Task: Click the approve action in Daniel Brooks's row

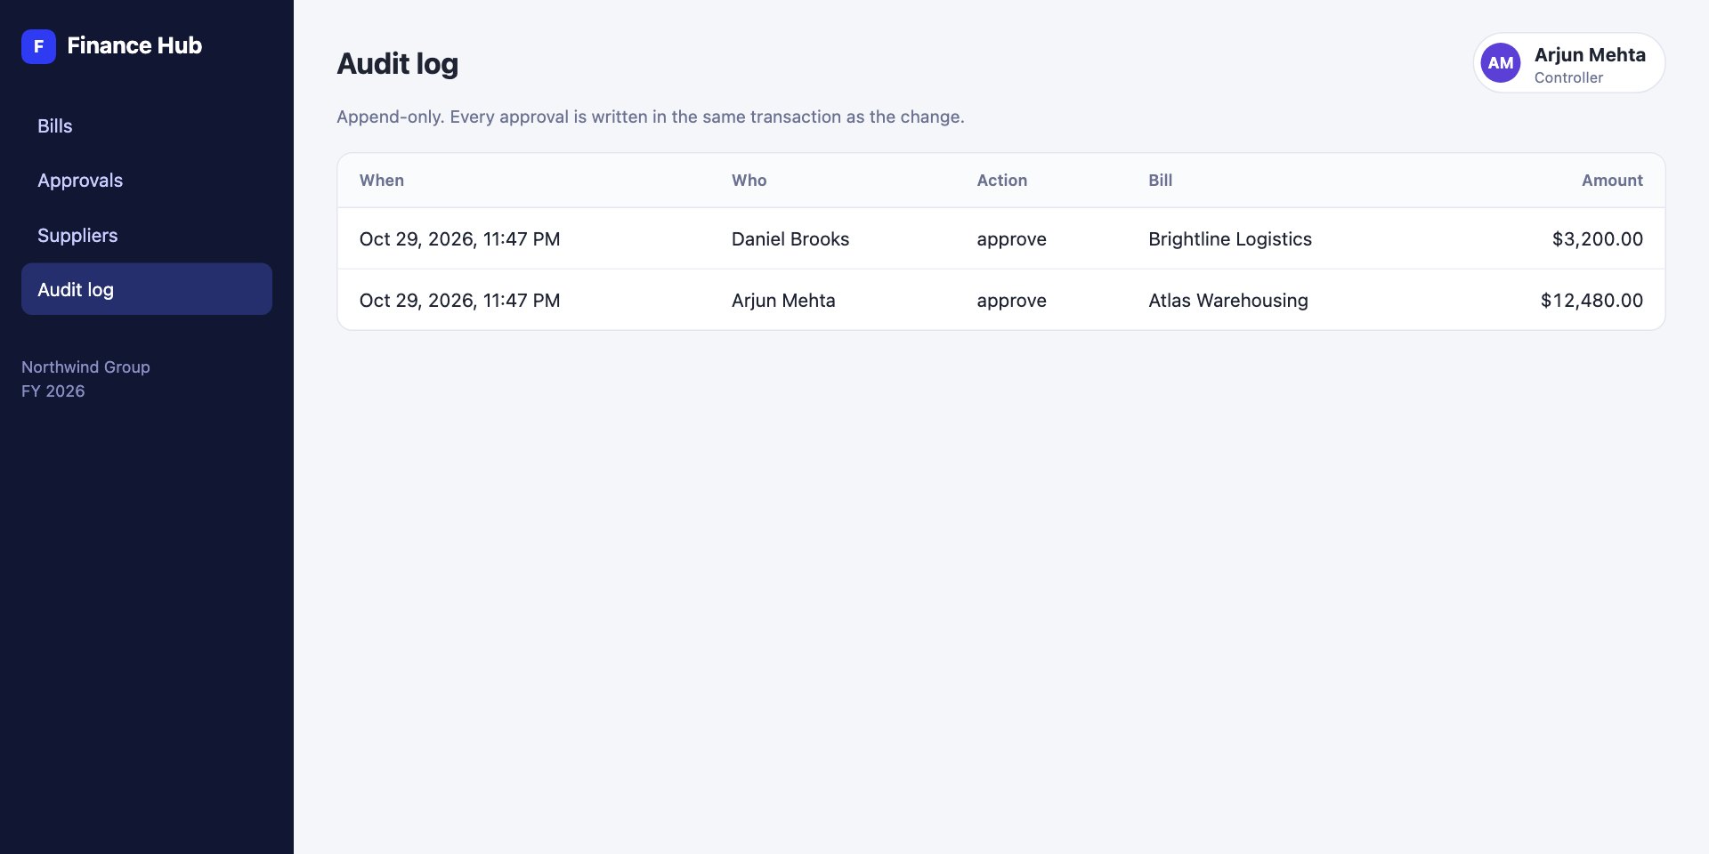Action: click(x=1011, y=239)
